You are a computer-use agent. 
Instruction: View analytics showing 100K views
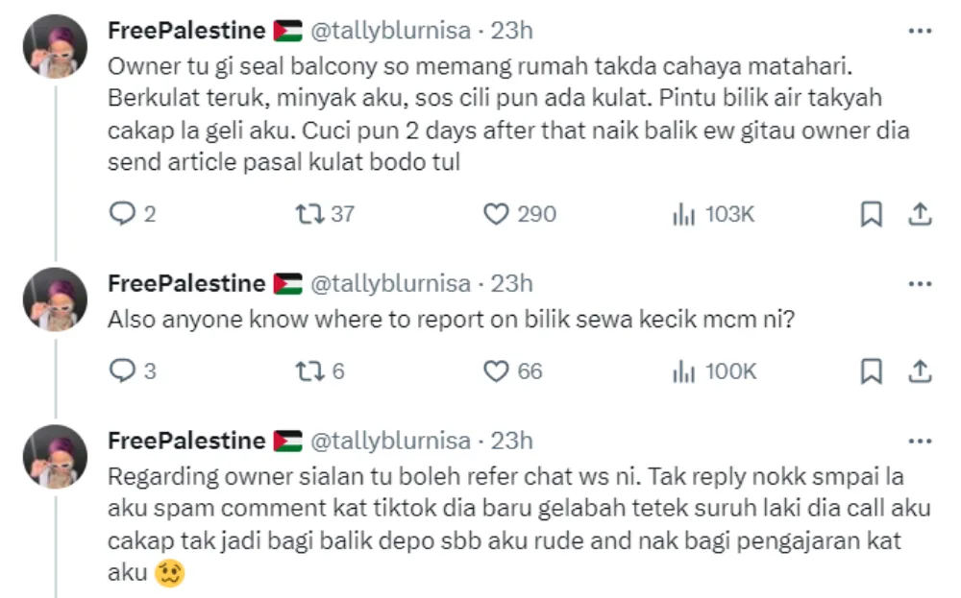pos(683,371)
